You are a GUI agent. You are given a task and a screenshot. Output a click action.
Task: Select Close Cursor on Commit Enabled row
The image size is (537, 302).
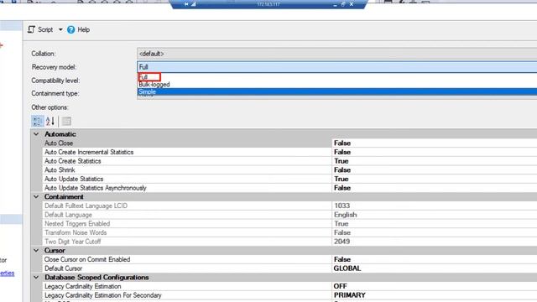187,259
